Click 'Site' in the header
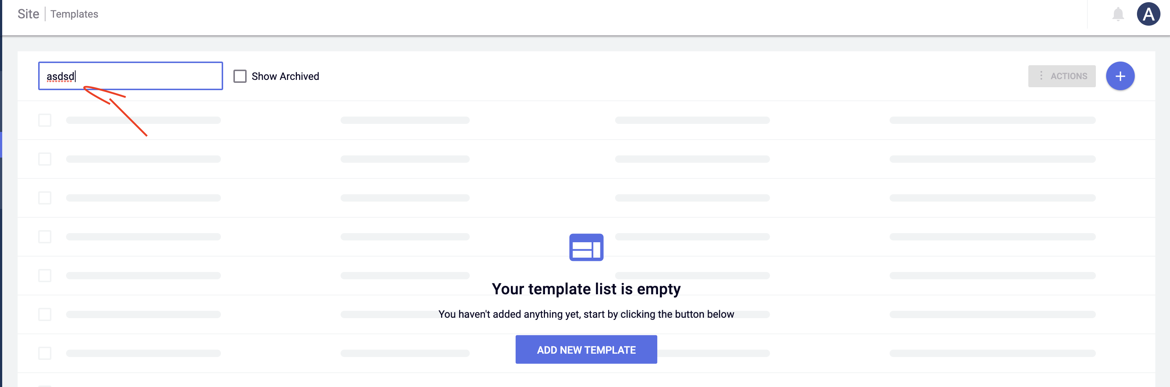Viewport: 1170px width, 387px height. tap(28, 14)
